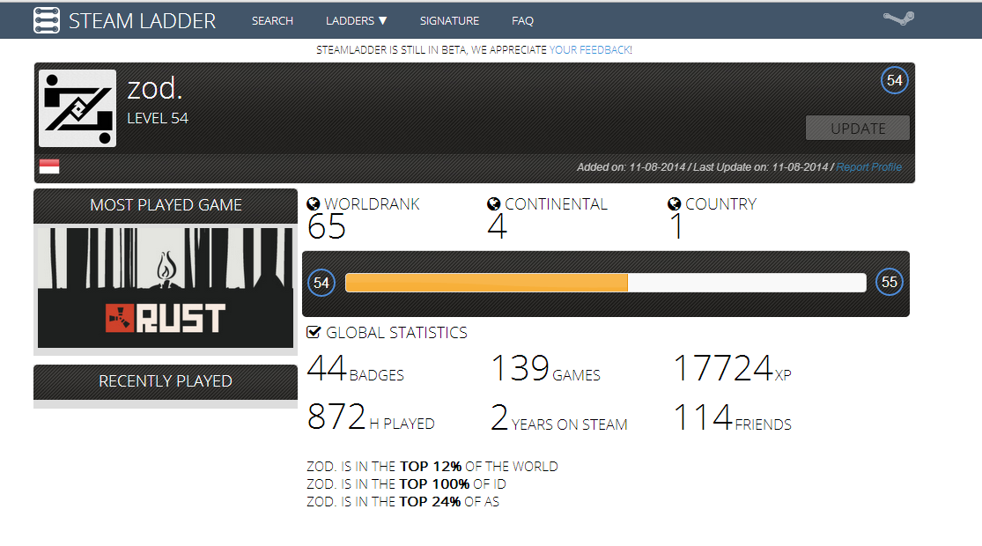Click the Worldrank globe icon
The height and width of the screenshot is (546, 982).
(314, 204)
